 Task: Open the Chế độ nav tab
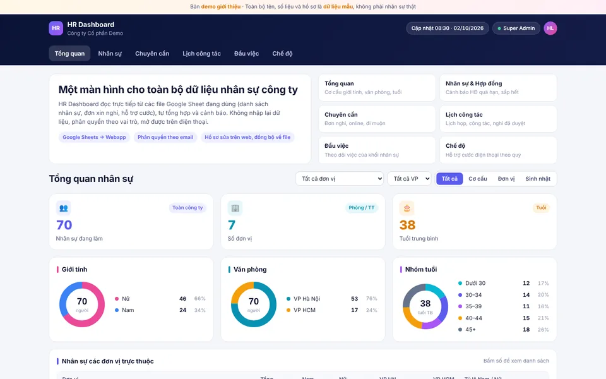pos(282,53)
